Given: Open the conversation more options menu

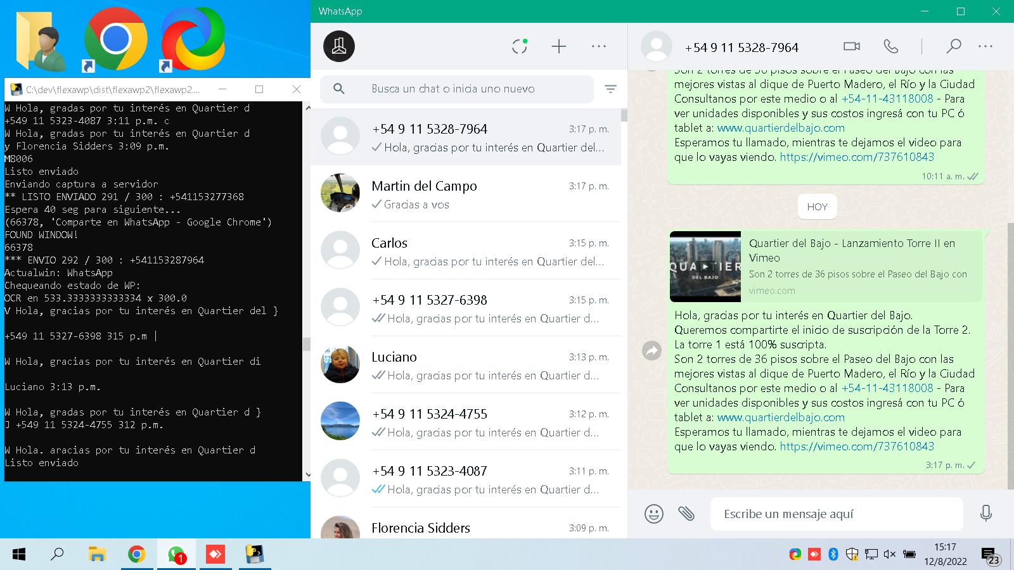Looking at the screenshot, I should [x=985, y=46].
